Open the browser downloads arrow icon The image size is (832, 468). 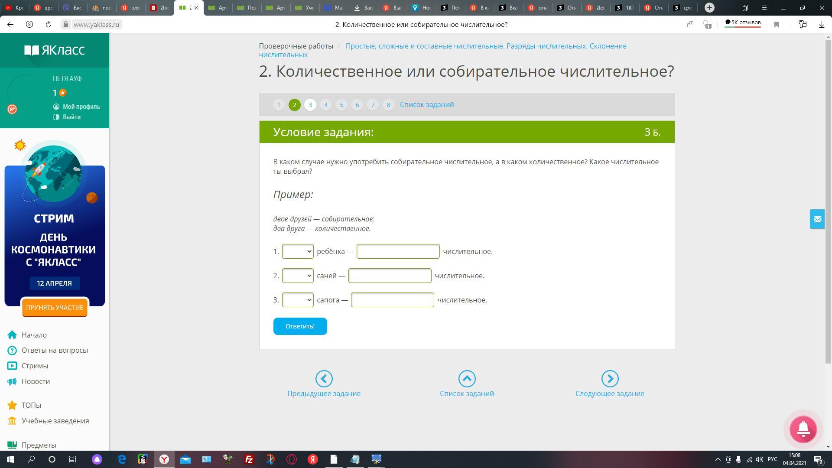click(x=822, y=25)
